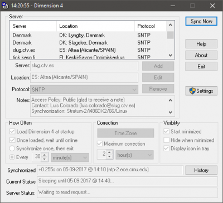Click server list scroll up arrow

click(x=171, y=25)
